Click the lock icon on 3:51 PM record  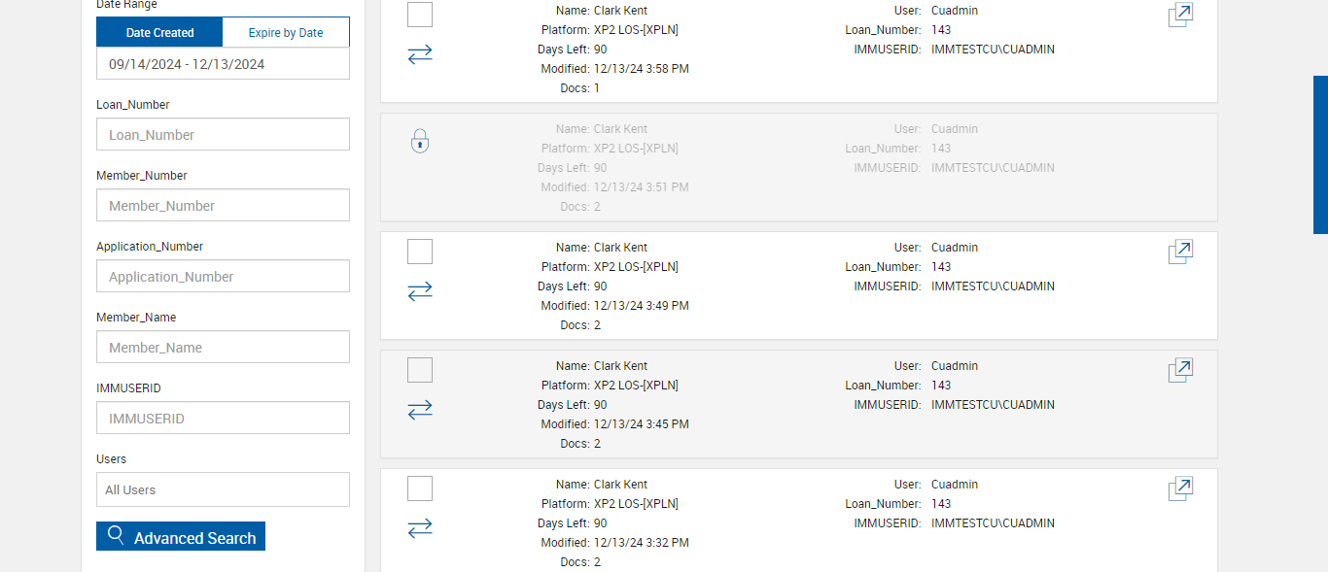coord(420,142)
